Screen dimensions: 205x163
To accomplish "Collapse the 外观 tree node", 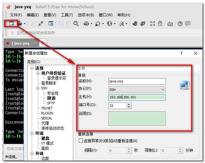I will 32,153.
